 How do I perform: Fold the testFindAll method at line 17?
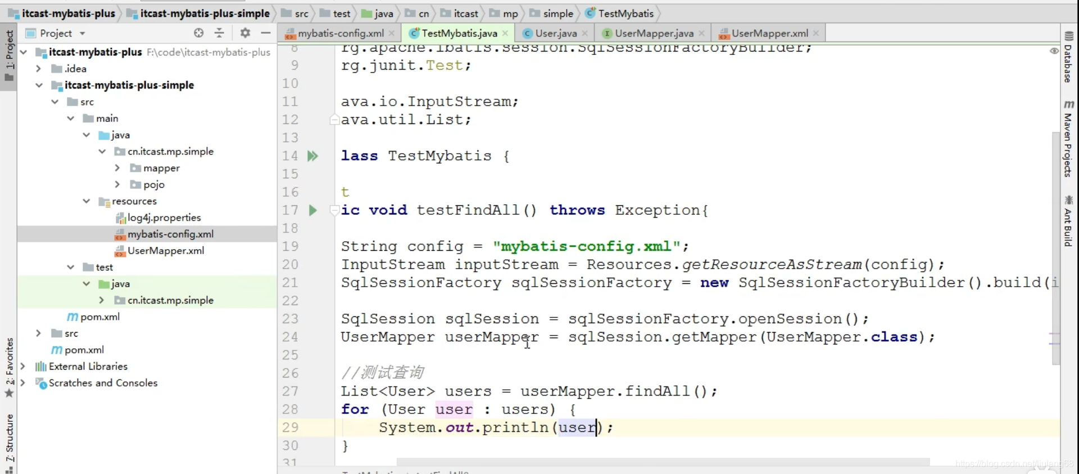334,210
